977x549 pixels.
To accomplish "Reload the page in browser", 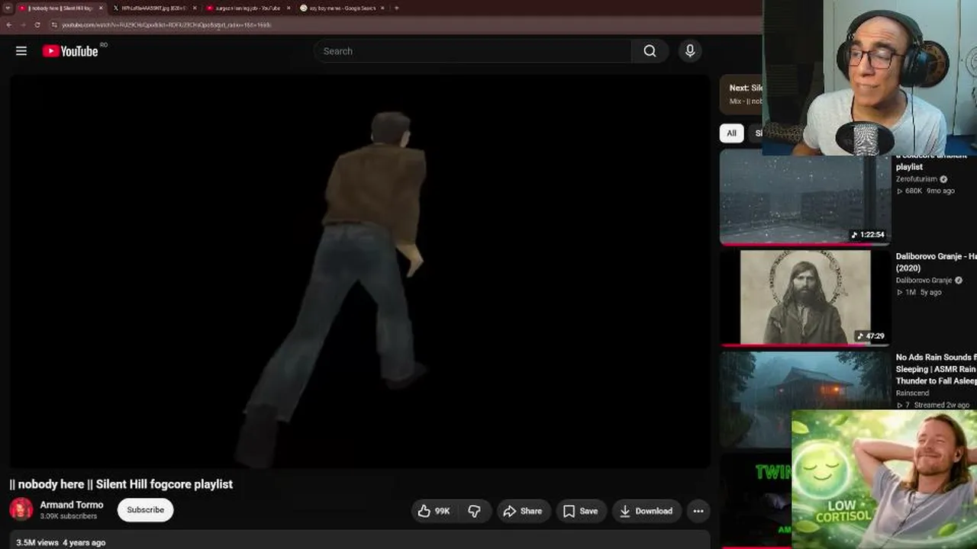I will point(37,24).
